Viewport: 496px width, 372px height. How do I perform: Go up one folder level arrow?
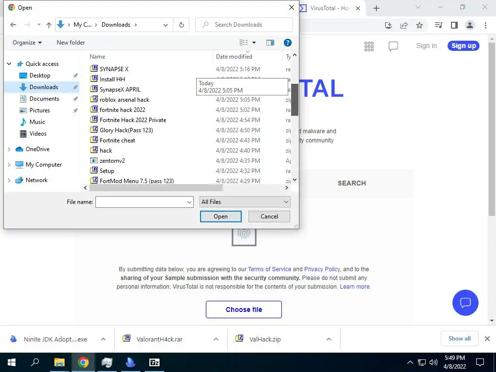(x=49, y=25)
